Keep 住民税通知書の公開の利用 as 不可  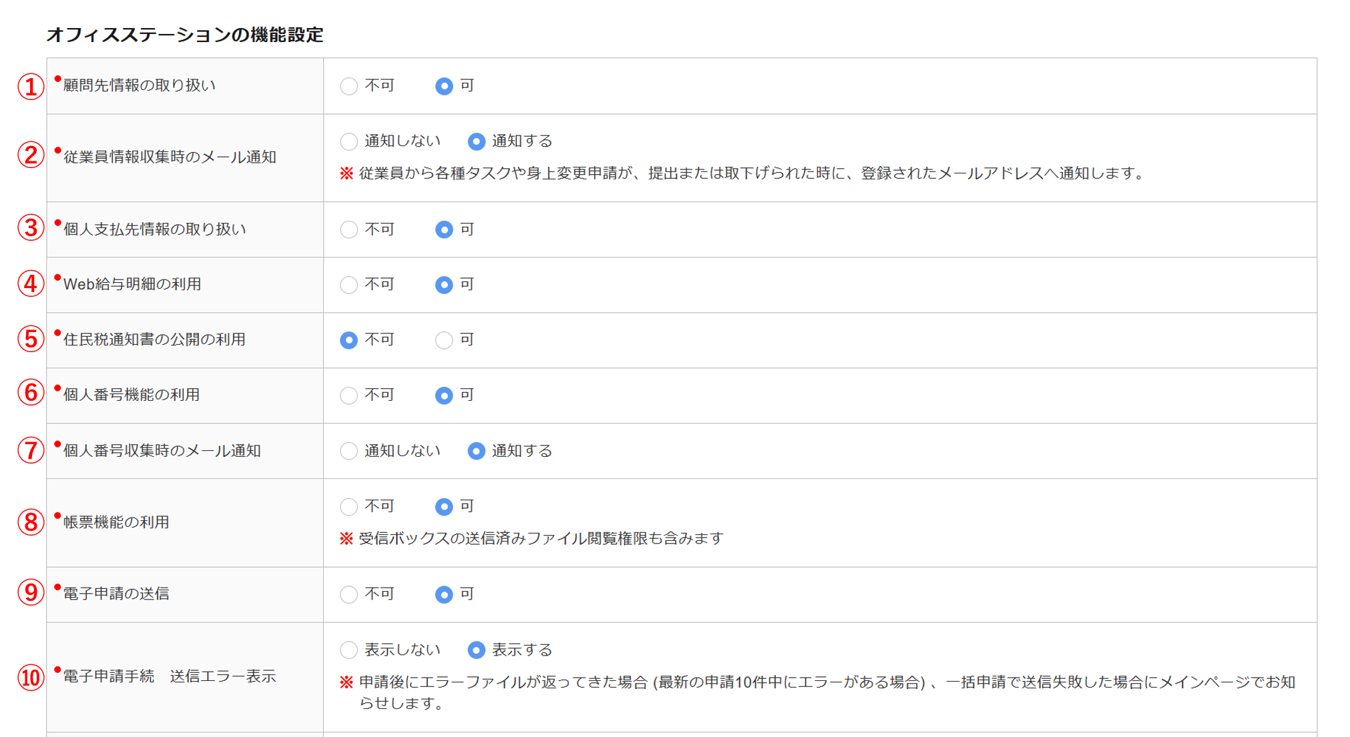(x=349, y=340)
